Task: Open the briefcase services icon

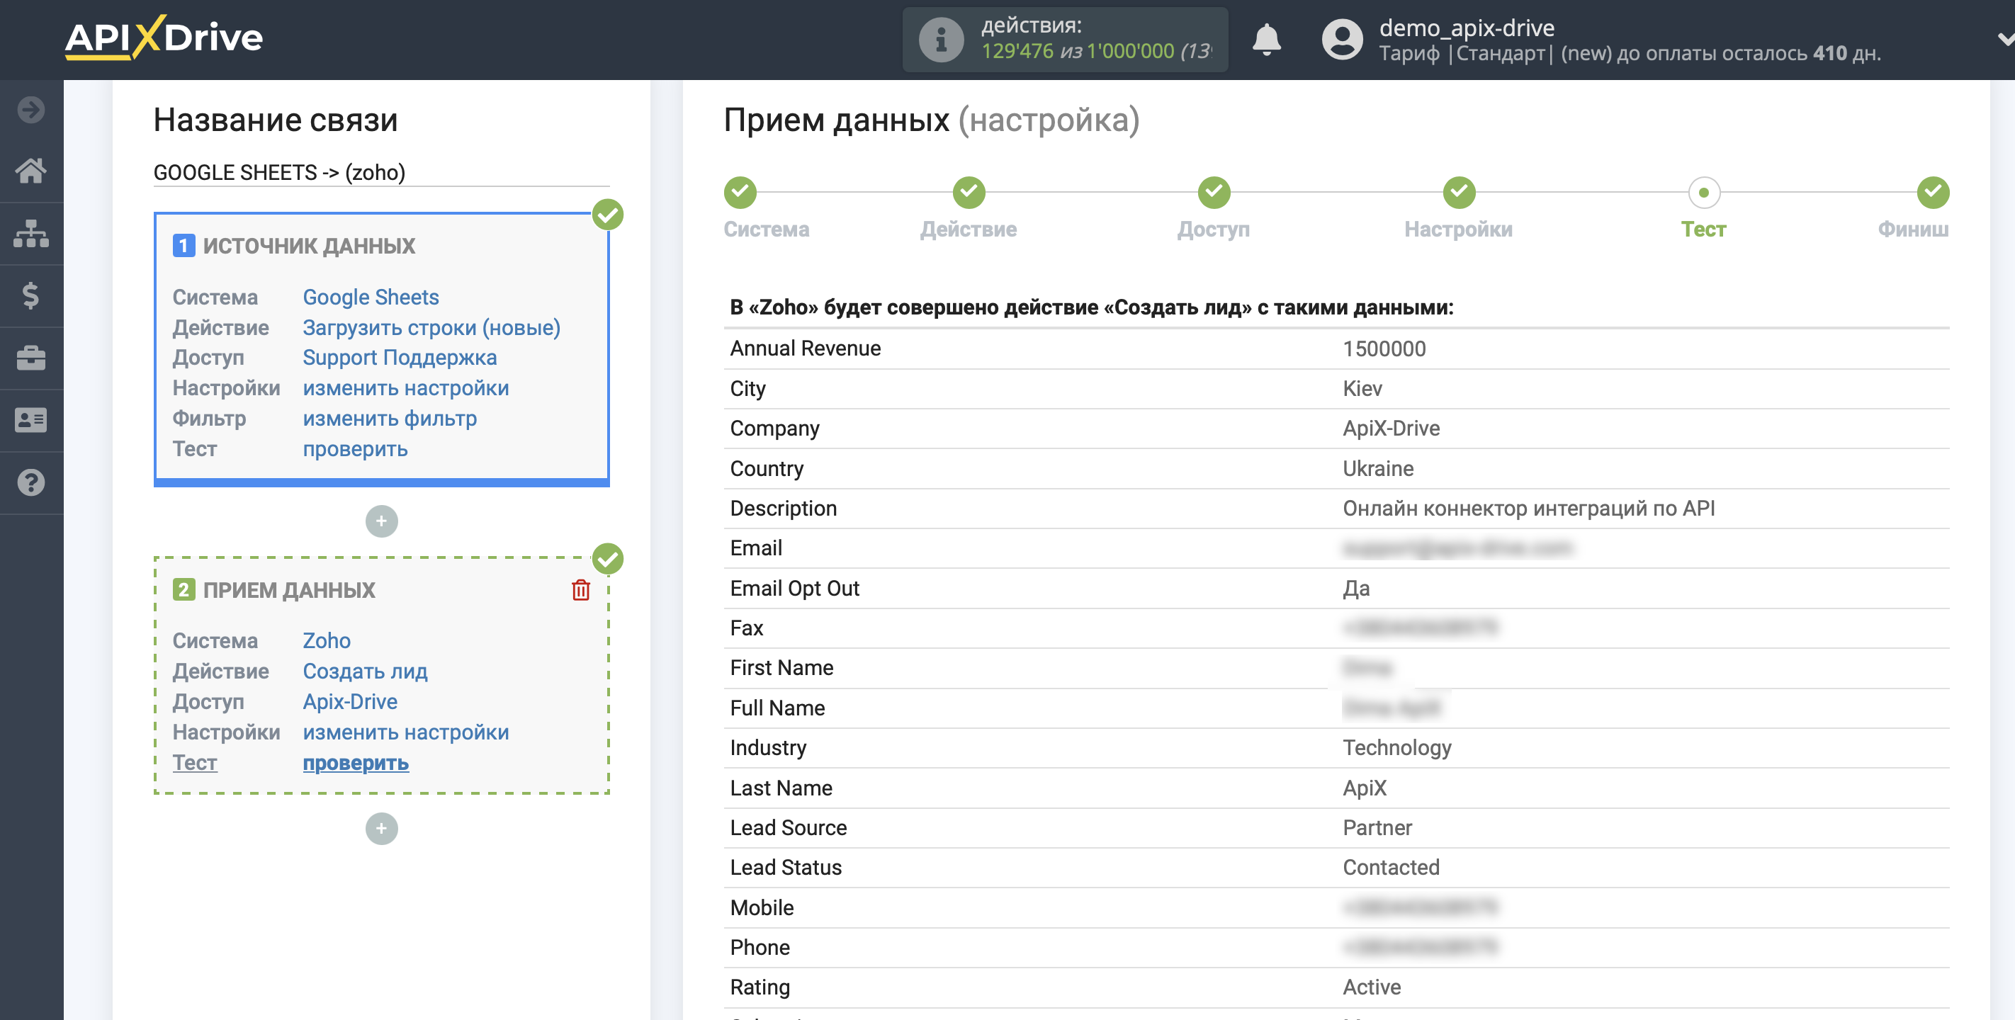Action: 31,358
